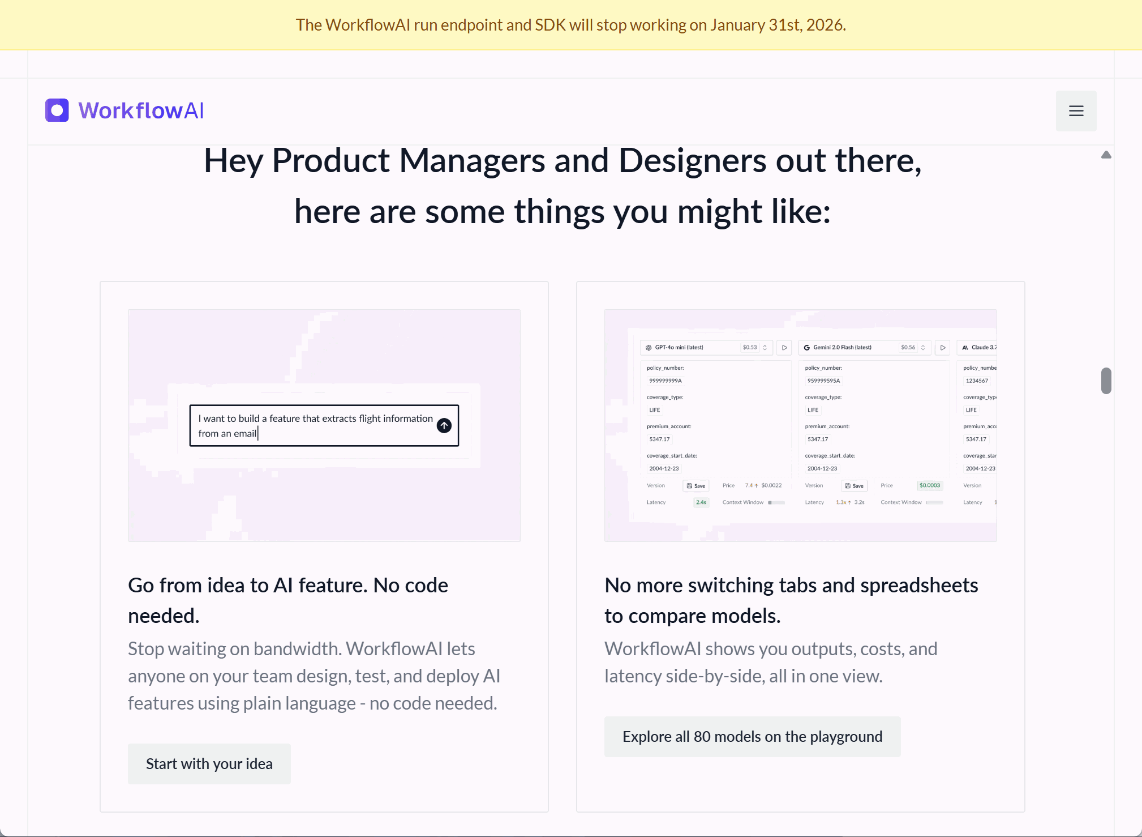
Task: Click Explore all 80 models on the playground
Action: pyautogui.click(x=752, y=737)
